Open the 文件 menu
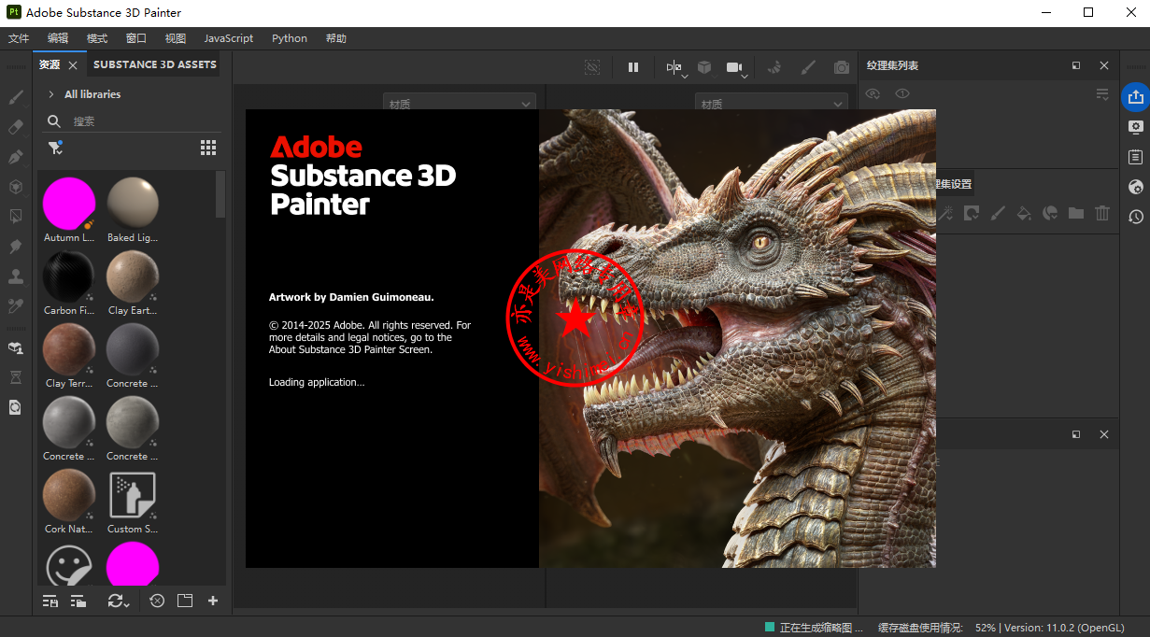The height and width of the screenshot is (637, 1150). pyautogui.click(x=19, y=38)
